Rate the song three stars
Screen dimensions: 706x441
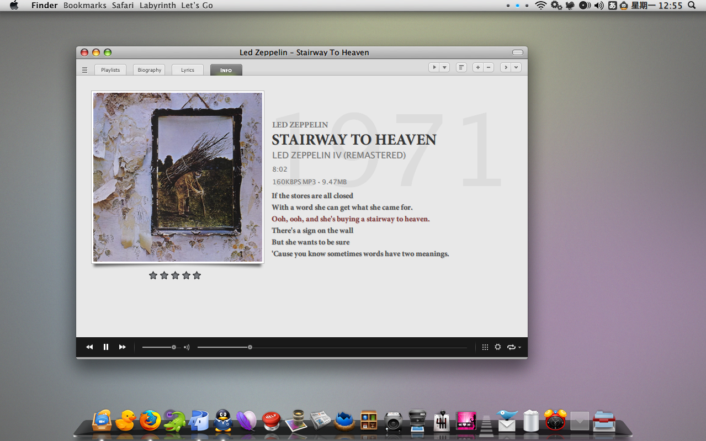(x=175, y=275)
